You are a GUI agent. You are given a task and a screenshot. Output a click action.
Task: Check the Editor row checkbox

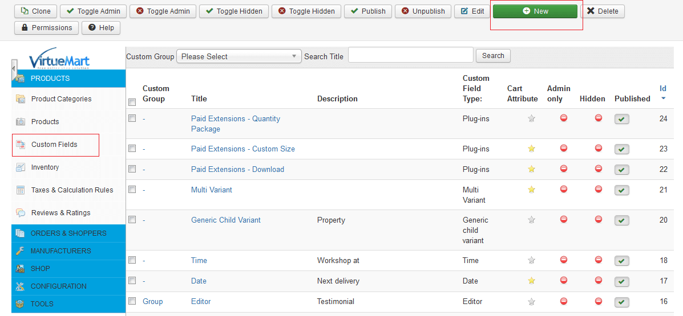coord(132,301)
